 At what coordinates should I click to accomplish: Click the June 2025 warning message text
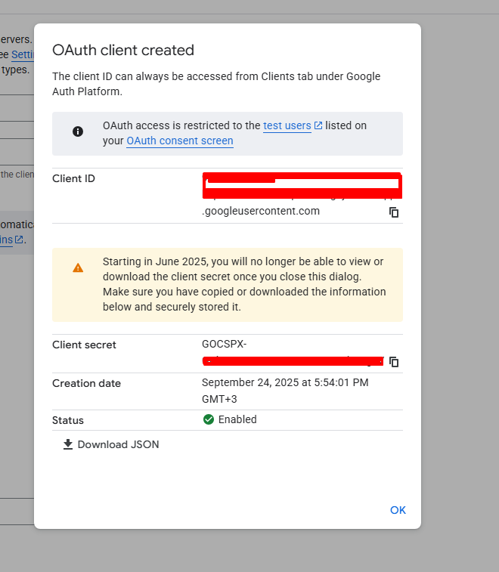coord(244,284)
